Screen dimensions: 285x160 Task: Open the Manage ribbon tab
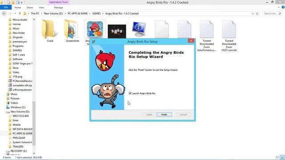point(58,8)
